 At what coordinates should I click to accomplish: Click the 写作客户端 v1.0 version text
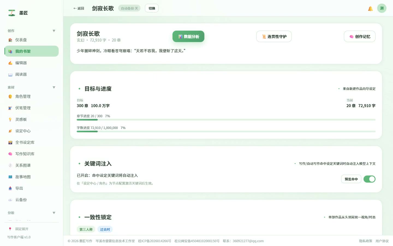point(19,237)
